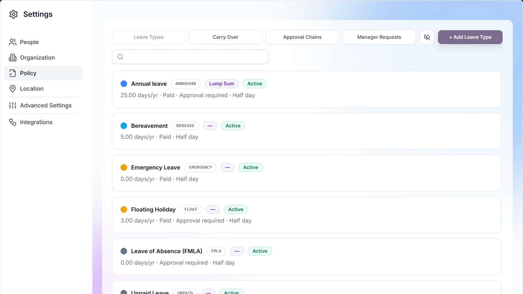Select the Policy sidebar item
Image resolution: width=523 pixels, height=294 pixels.
[x=43, y=73]
